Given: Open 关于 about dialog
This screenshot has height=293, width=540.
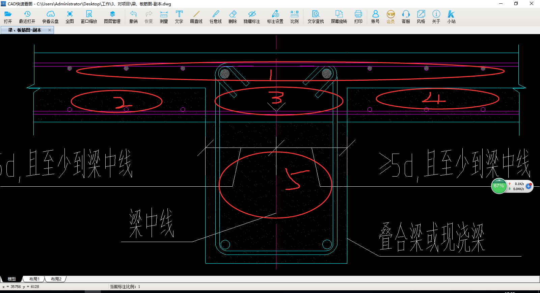Looking at the screenshot, I should click(x=436, y=17).
